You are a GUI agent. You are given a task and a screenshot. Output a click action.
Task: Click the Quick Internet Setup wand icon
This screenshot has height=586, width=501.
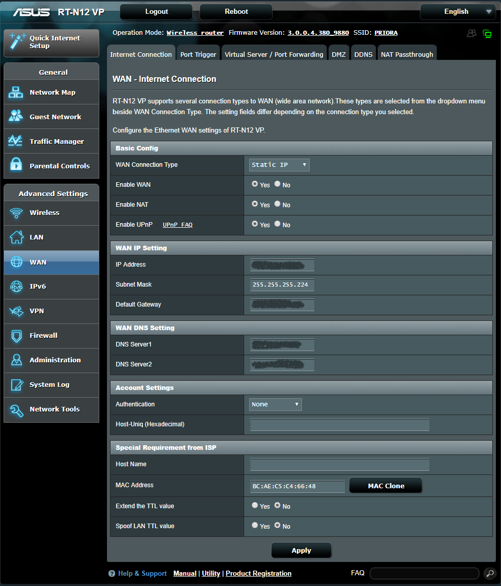[x=17, y=41]
